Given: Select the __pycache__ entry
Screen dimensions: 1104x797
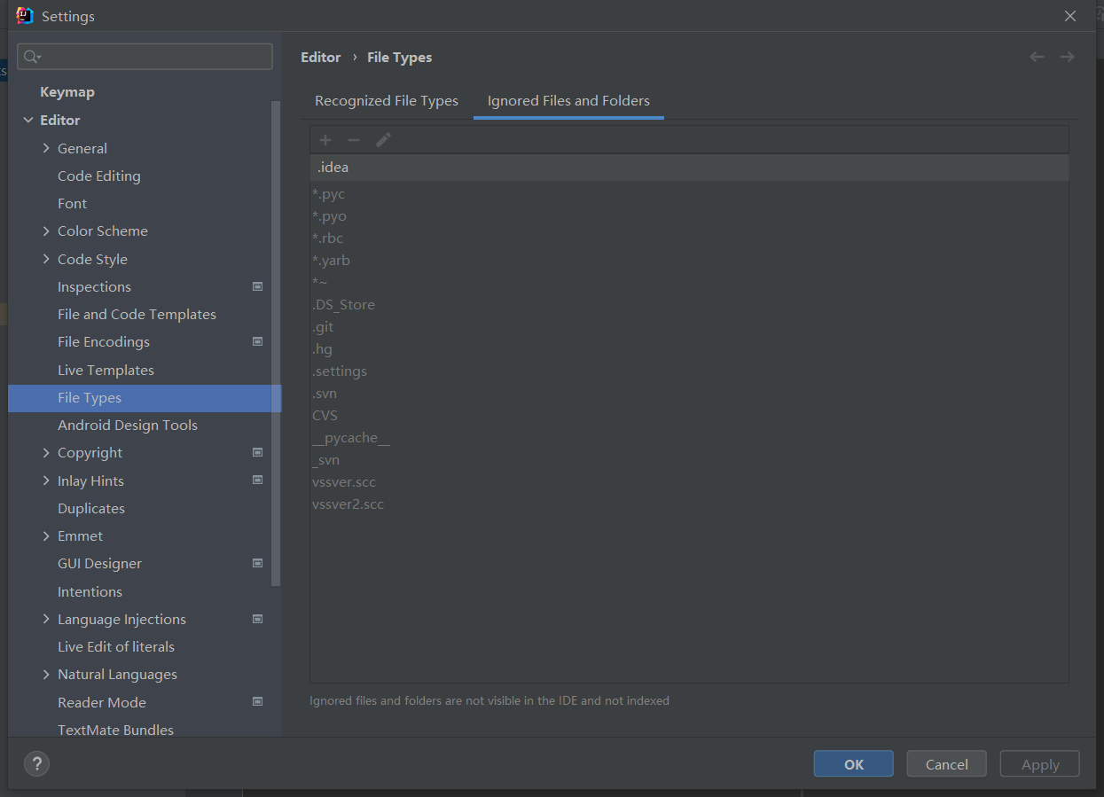Looking at the screenshot, I should coord(689,438).
